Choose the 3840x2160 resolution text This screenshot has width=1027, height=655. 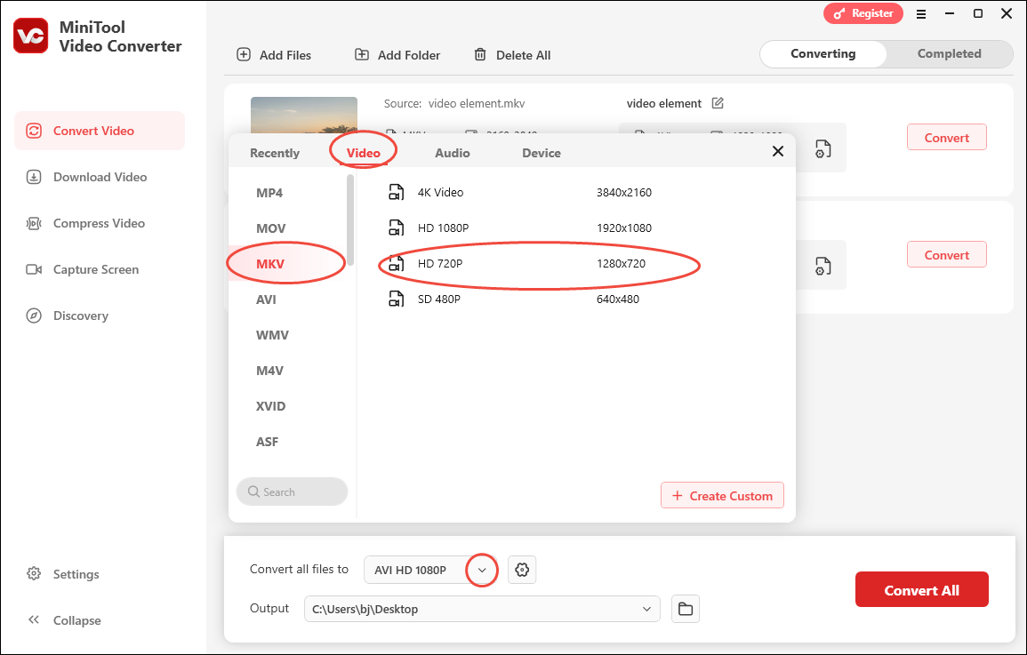pyautogui.click(x=624, y=192)
